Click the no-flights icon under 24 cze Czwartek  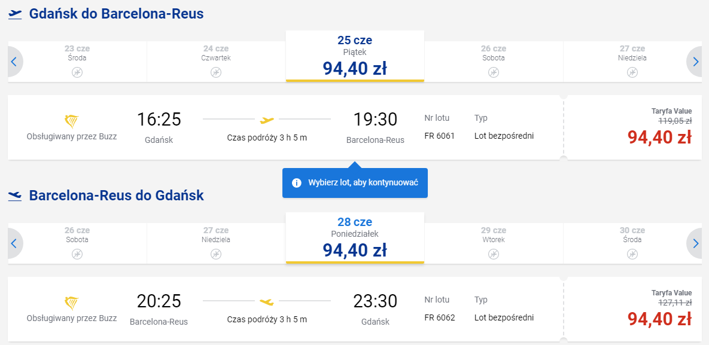216,72
